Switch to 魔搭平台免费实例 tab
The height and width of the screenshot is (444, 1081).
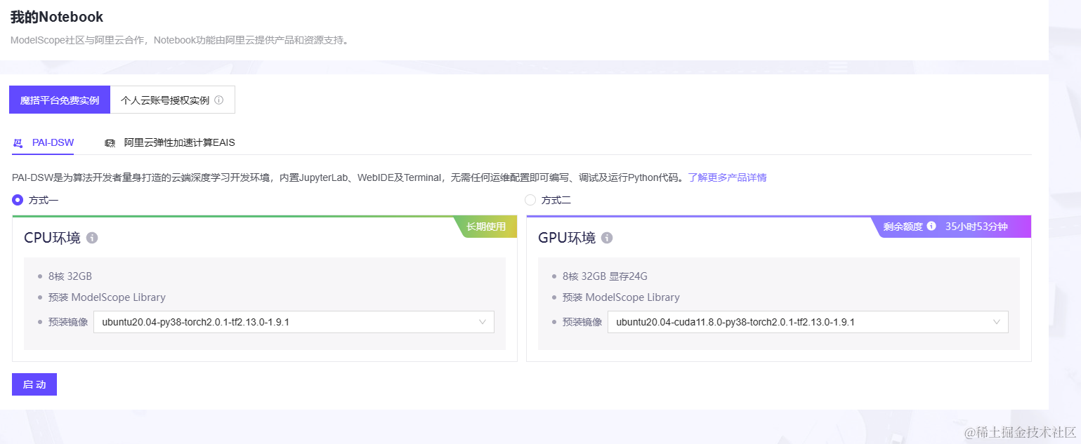(x=59, y=99)
